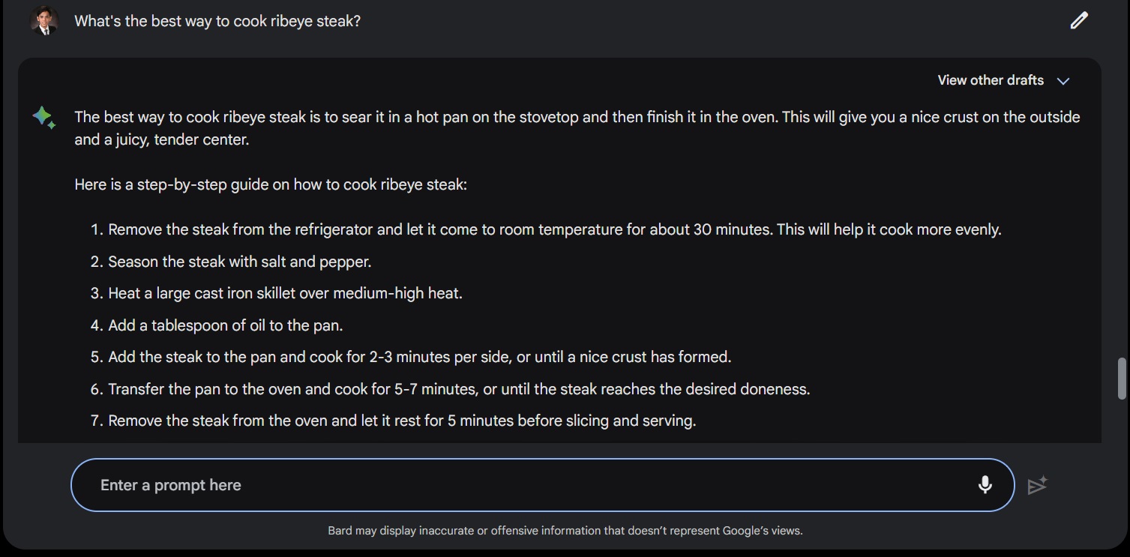Expand drafts using the chevron arrow

pos(1063,81)
